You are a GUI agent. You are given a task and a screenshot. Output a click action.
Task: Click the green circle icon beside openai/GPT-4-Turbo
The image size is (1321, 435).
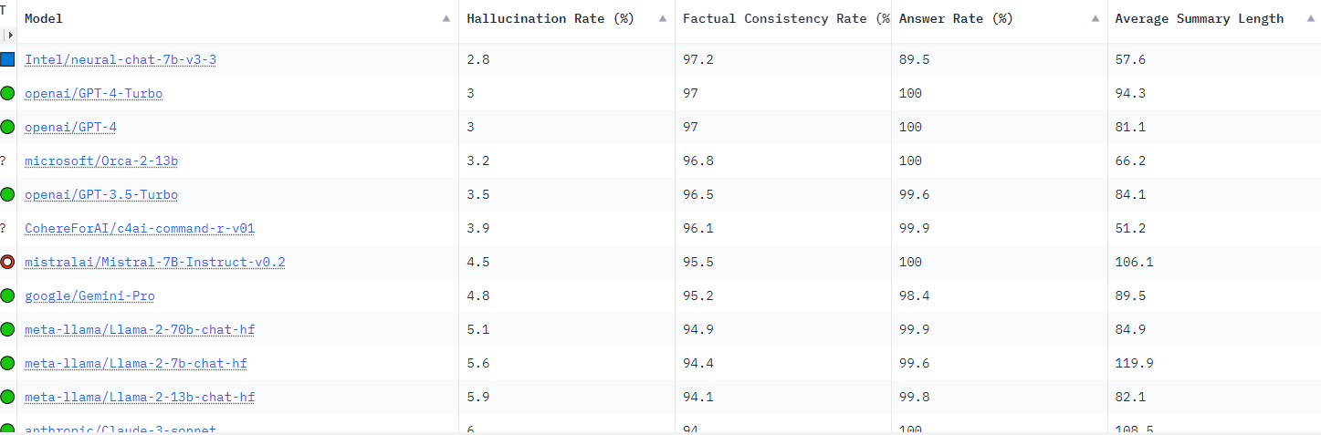[7, 93]
